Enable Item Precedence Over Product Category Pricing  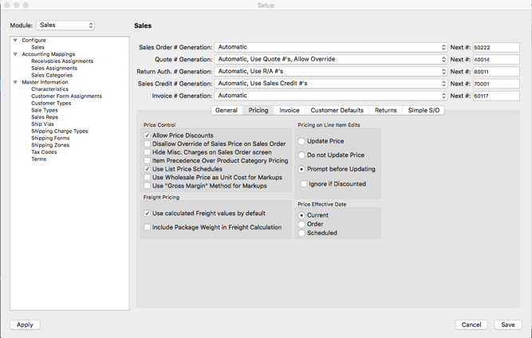pos(148,161)
